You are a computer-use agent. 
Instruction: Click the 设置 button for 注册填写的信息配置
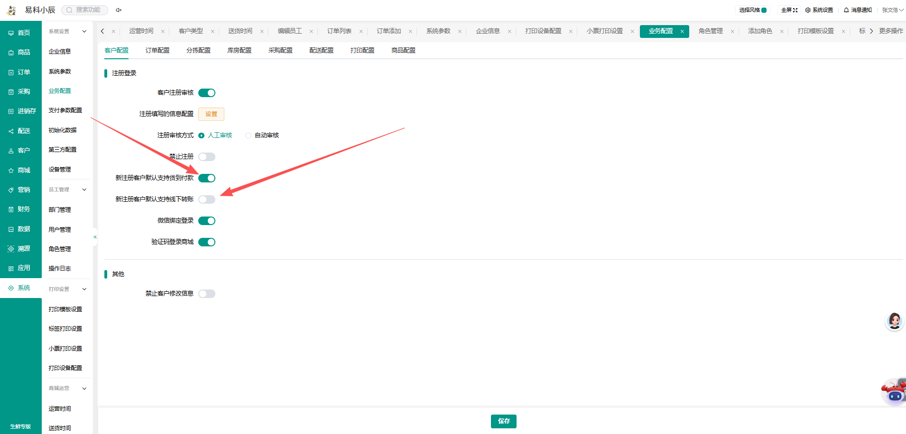click(x=211, y=114)
